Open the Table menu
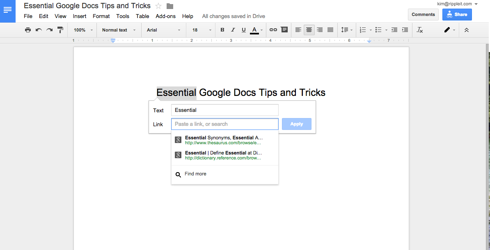 click(142, 16)
